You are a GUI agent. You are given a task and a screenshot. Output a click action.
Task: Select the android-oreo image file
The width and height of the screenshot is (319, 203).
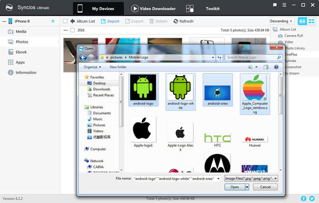point(217,89)
